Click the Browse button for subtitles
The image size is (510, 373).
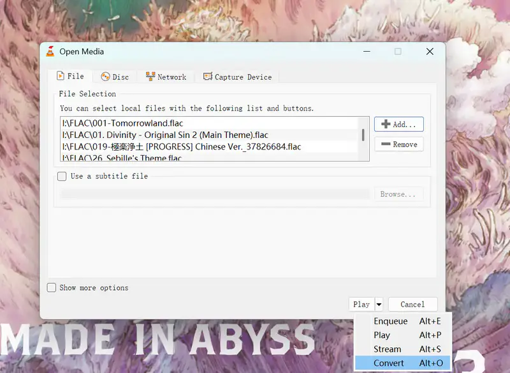tap(399, 194)
